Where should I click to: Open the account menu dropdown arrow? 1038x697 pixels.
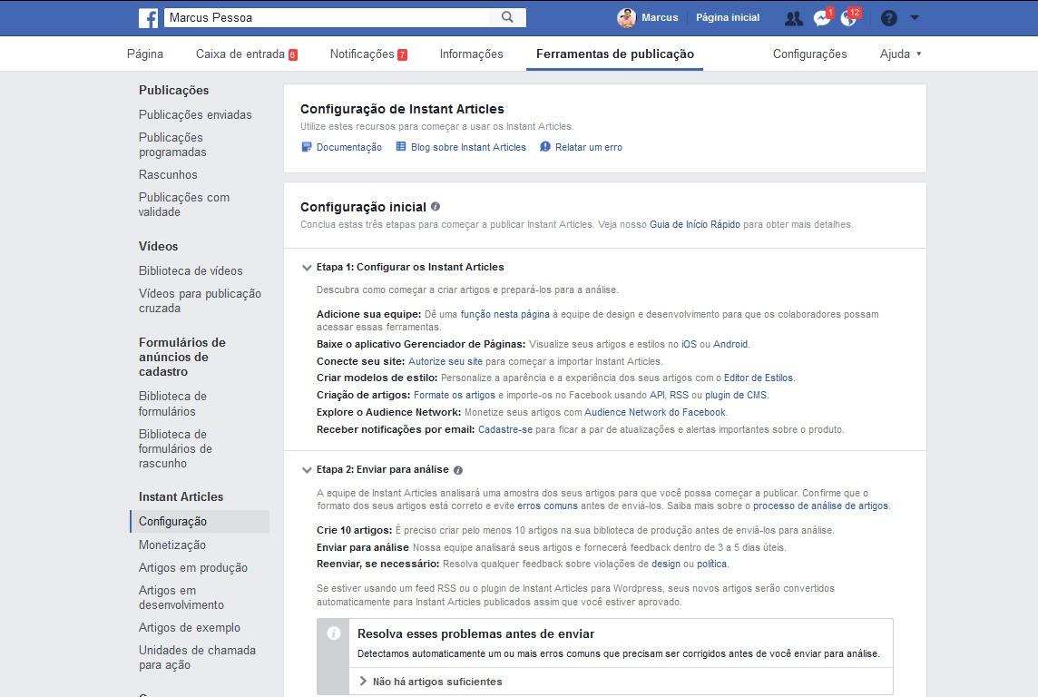point(915,18)
